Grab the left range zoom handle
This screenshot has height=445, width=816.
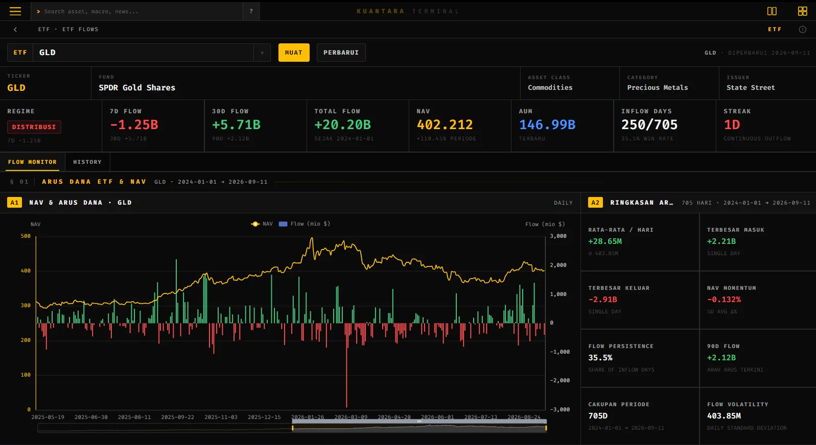click(x=292, y=428)
